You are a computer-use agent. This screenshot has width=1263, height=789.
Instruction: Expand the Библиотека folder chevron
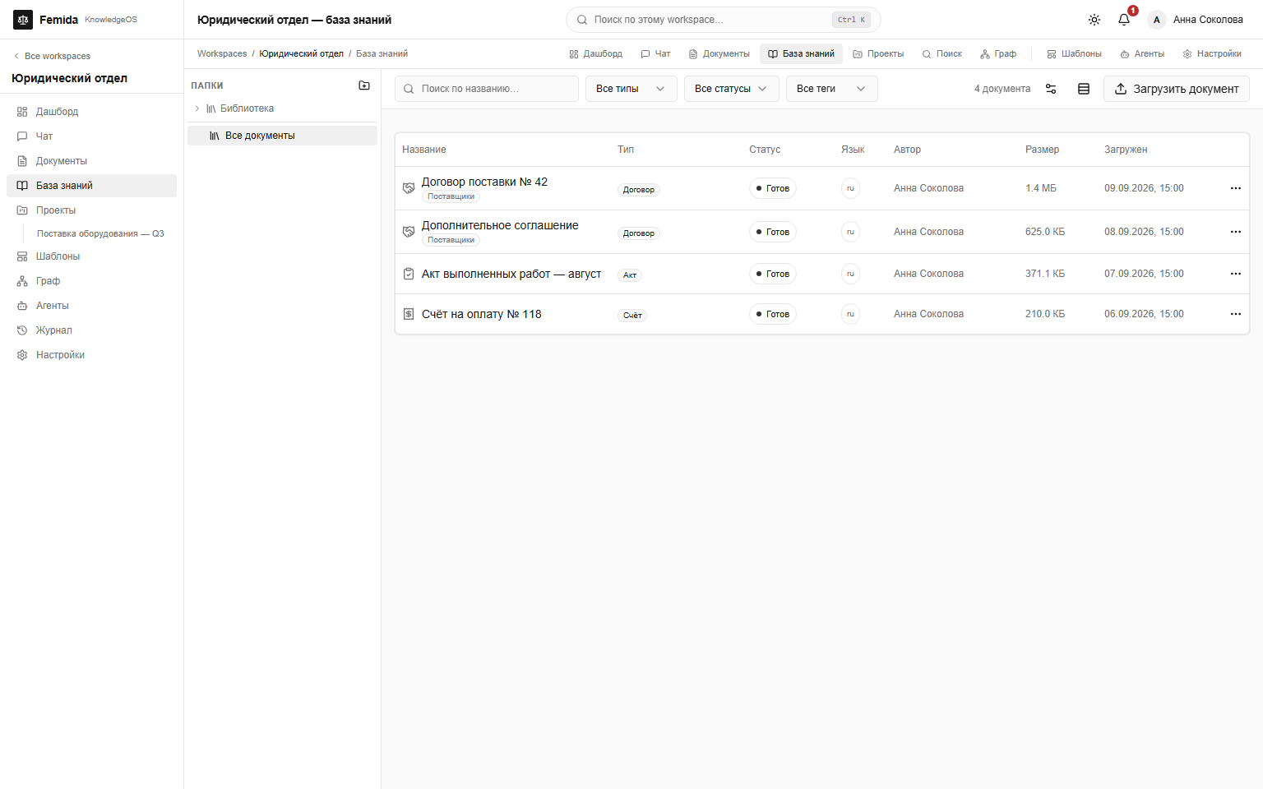[x=197, y=108]
